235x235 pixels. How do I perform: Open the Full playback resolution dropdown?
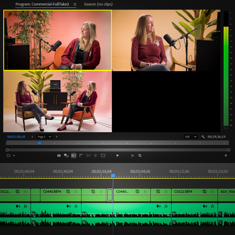coord(190,137)
